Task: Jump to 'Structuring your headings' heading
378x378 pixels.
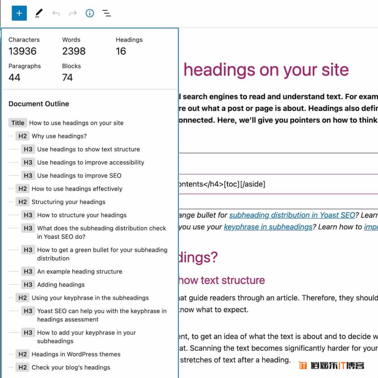Action: (x=61, y=202)
